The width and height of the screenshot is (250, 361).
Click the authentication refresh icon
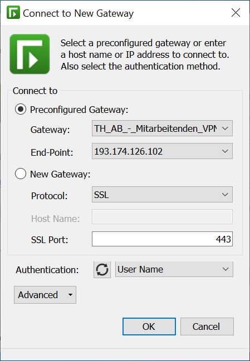pos(102,269)
